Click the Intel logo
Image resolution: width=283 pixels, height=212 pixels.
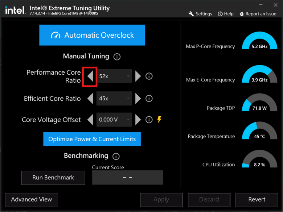coord(15,10)
